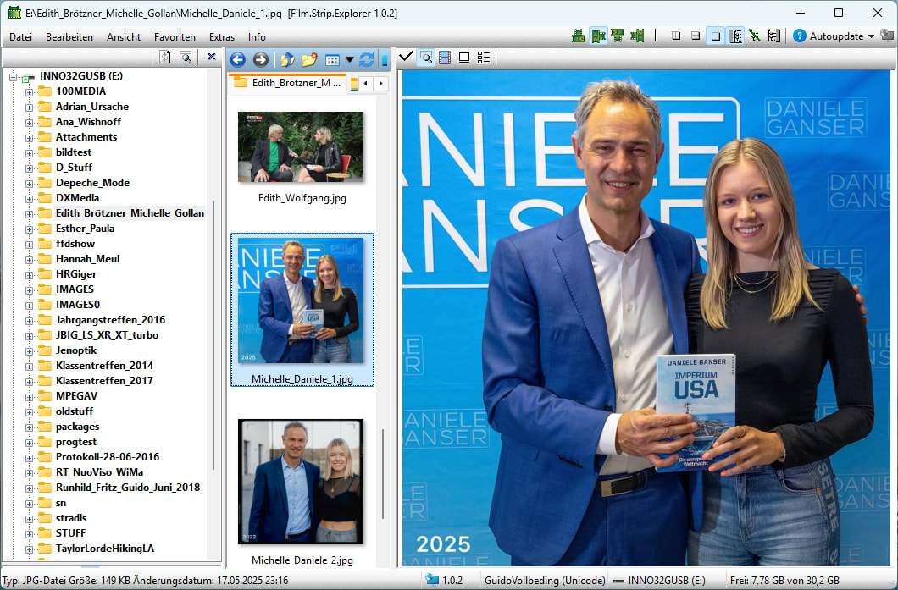Expand the Depeche_Mode folder node
Image resolution: width=898 pixels, height=590 pixels.
(29, 183)
